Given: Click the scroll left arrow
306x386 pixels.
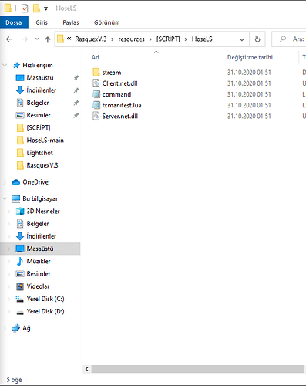Looking at the screenshot, I should [87, 369].
